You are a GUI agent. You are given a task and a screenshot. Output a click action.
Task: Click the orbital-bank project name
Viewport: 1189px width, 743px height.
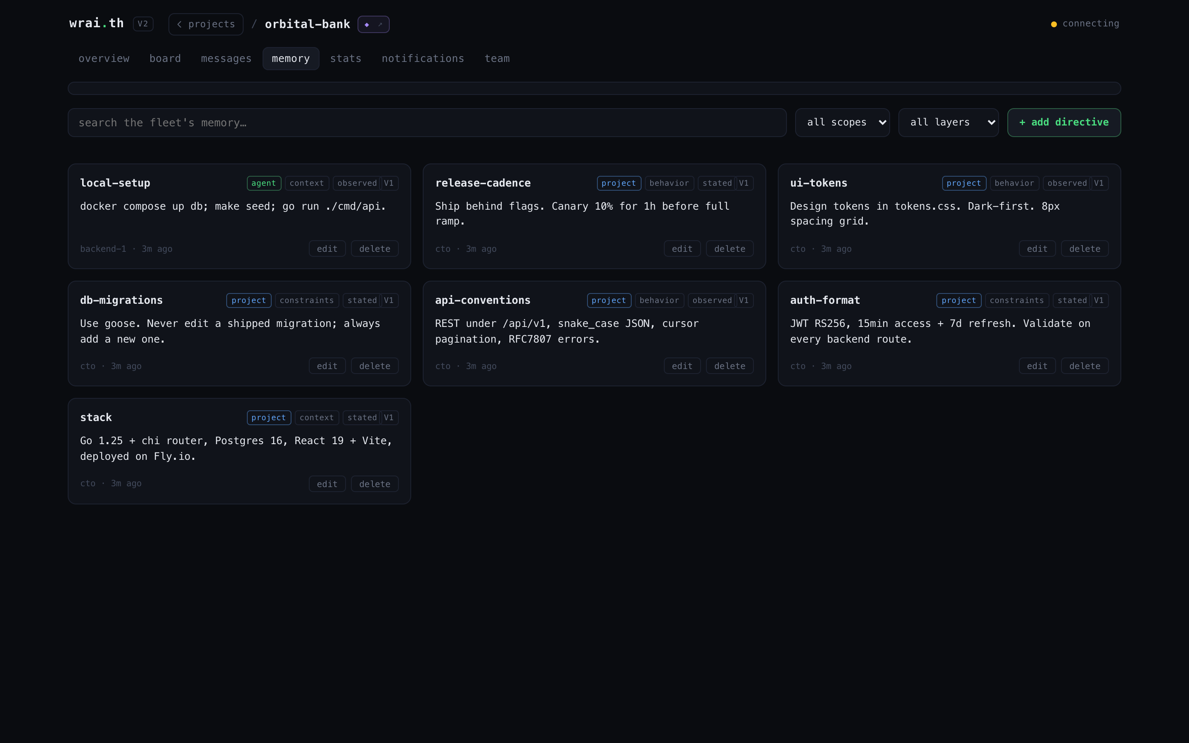[x=308, y=24]
